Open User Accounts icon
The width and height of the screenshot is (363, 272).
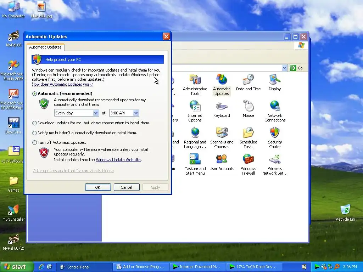point(222,162)
